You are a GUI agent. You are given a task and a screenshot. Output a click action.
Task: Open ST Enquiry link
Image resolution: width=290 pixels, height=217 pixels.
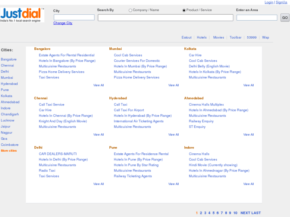[x=197, y=127]
